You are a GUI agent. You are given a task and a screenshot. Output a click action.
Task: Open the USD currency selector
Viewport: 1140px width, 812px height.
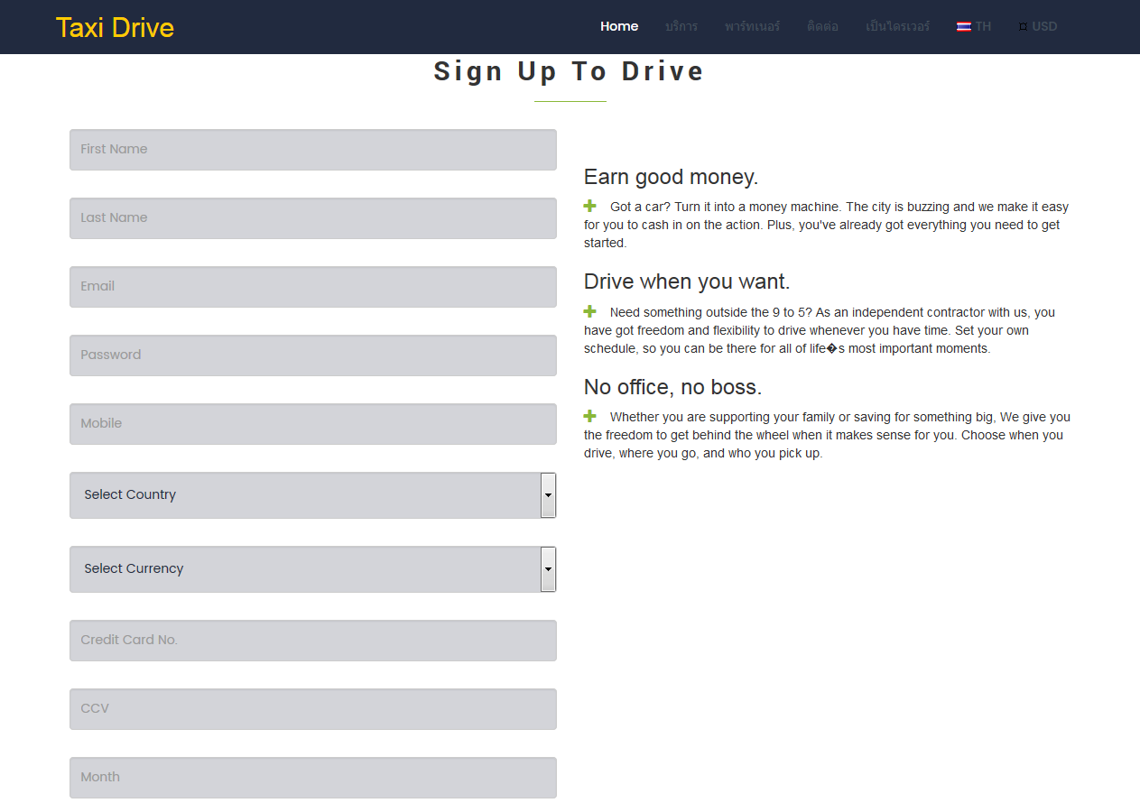1038,26
